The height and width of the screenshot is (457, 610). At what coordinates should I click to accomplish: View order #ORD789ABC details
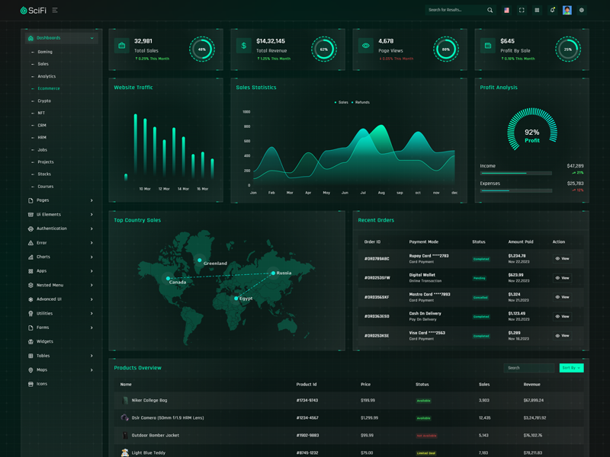(x=563, y=259)
